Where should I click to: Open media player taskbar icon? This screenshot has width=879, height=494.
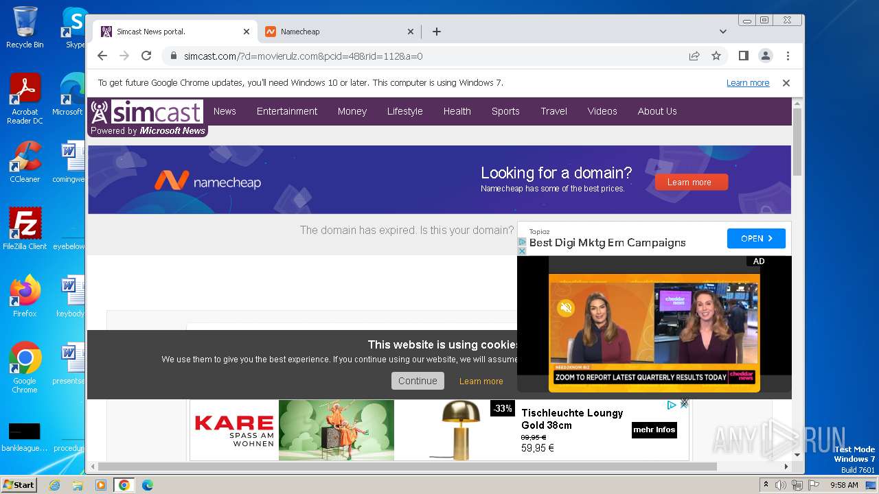point(101,485)
